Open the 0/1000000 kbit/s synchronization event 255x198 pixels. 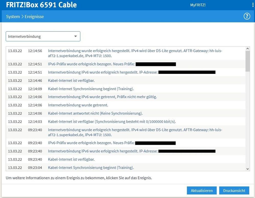click(126, 122)
